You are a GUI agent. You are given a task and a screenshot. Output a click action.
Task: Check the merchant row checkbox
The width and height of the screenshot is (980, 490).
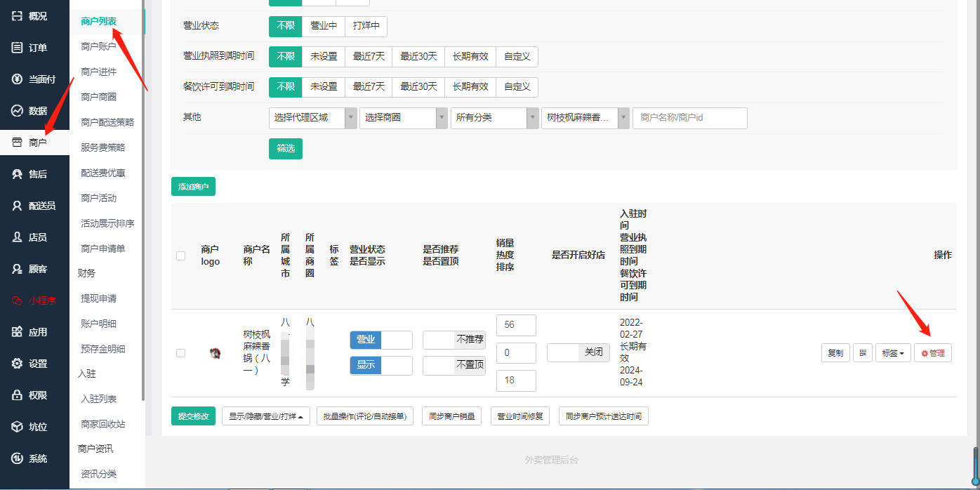[181, 353]
